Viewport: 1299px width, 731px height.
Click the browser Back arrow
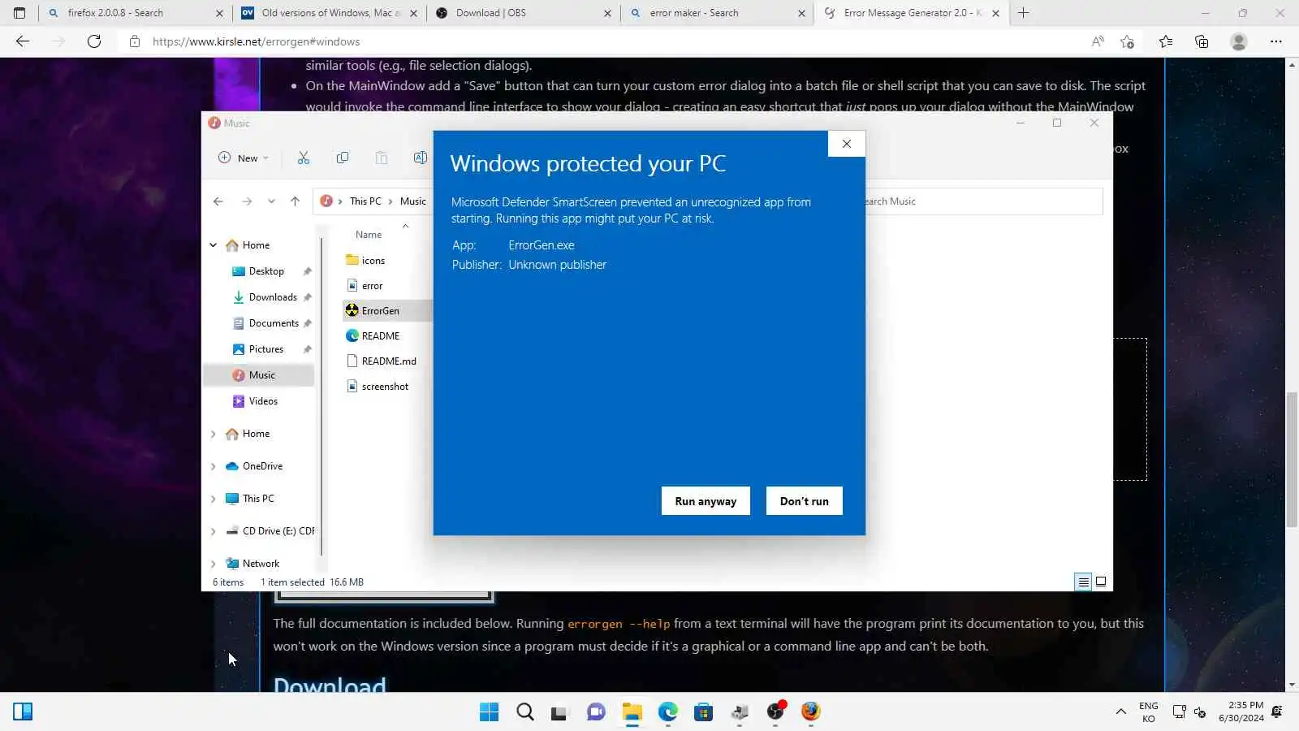tap(23, 41)
